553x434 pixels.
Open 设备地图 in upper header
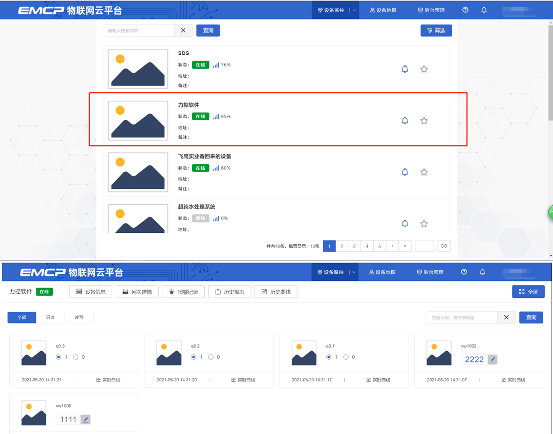click(383, 10)
